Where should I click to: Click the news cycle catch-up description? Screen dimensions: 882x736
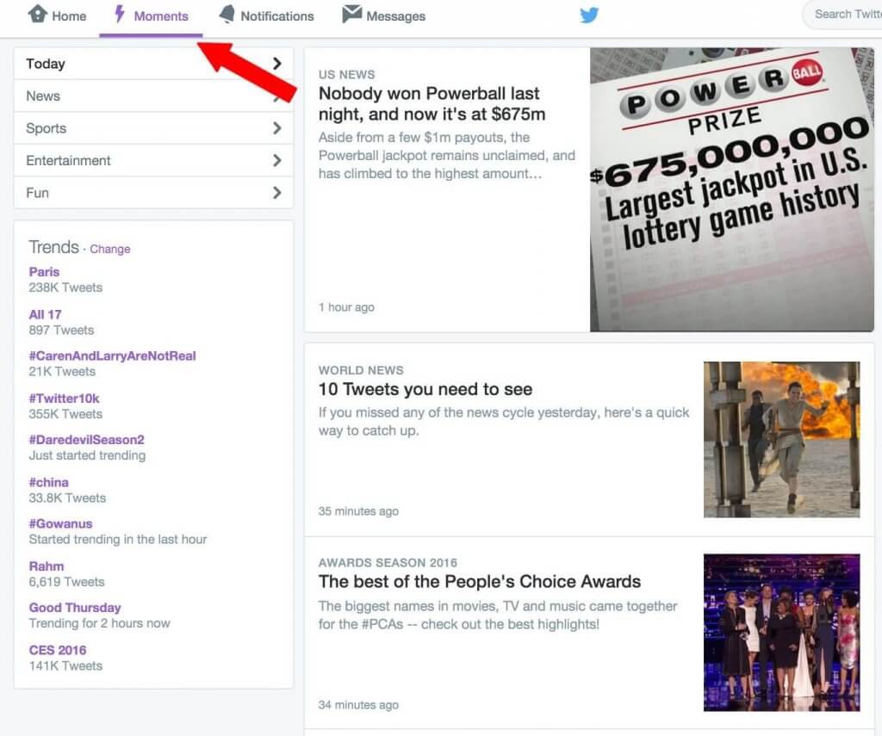[x=504, y=422]
